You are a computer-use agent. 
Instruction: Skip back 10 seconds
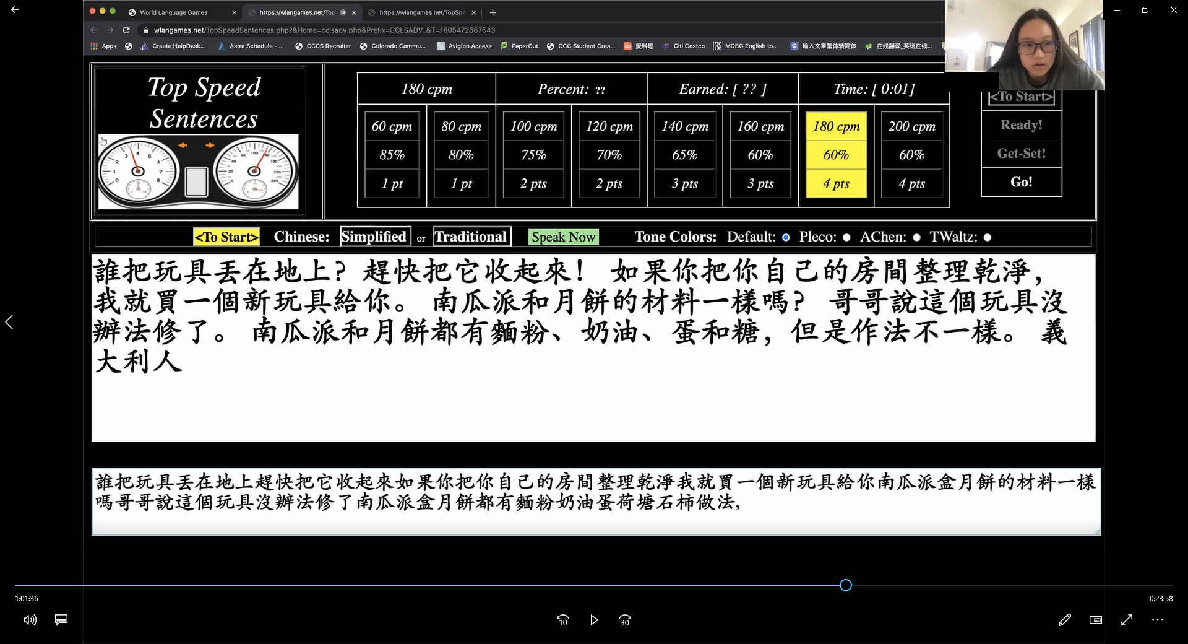tap(562, 620)
